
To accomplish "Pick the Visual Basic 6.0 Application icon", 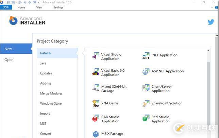I will tap(96, 72).
